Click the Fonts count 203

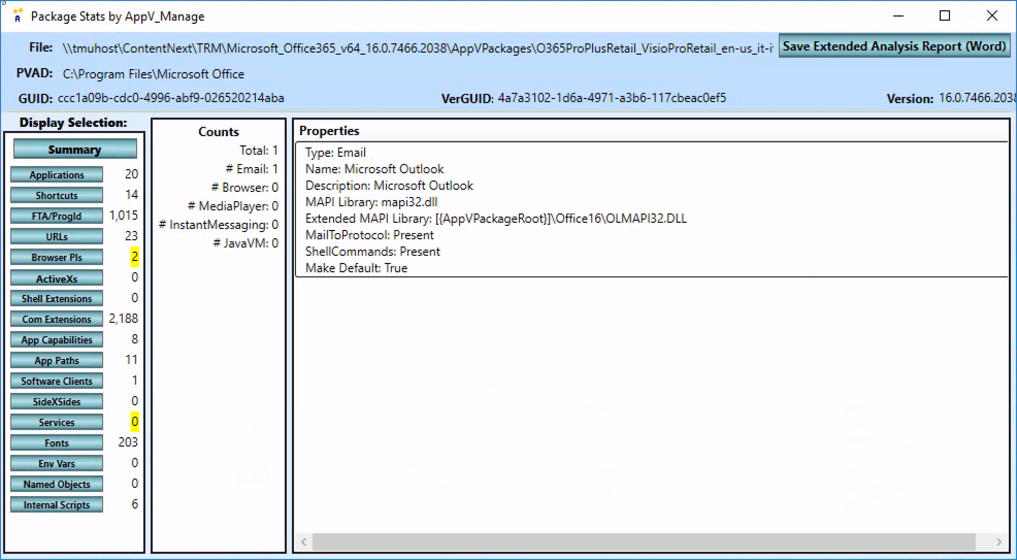(128, 442)
